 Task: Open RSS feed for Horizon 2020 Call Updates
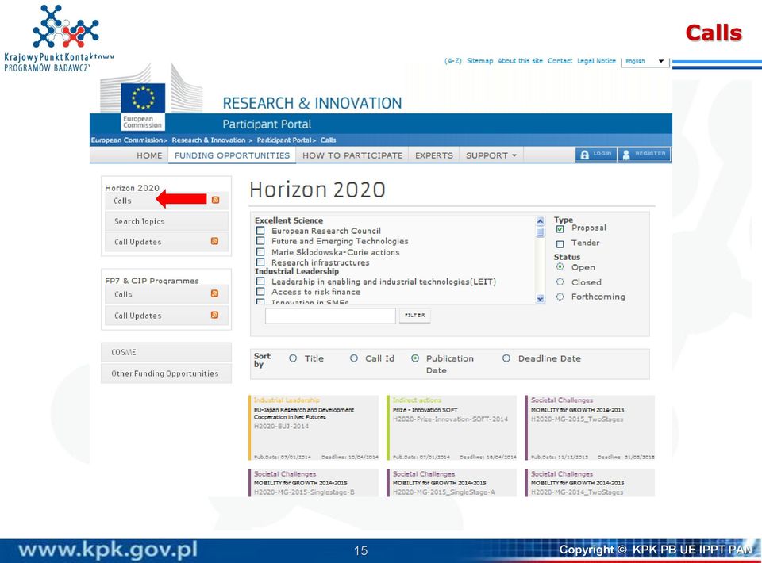pos(214,241)
